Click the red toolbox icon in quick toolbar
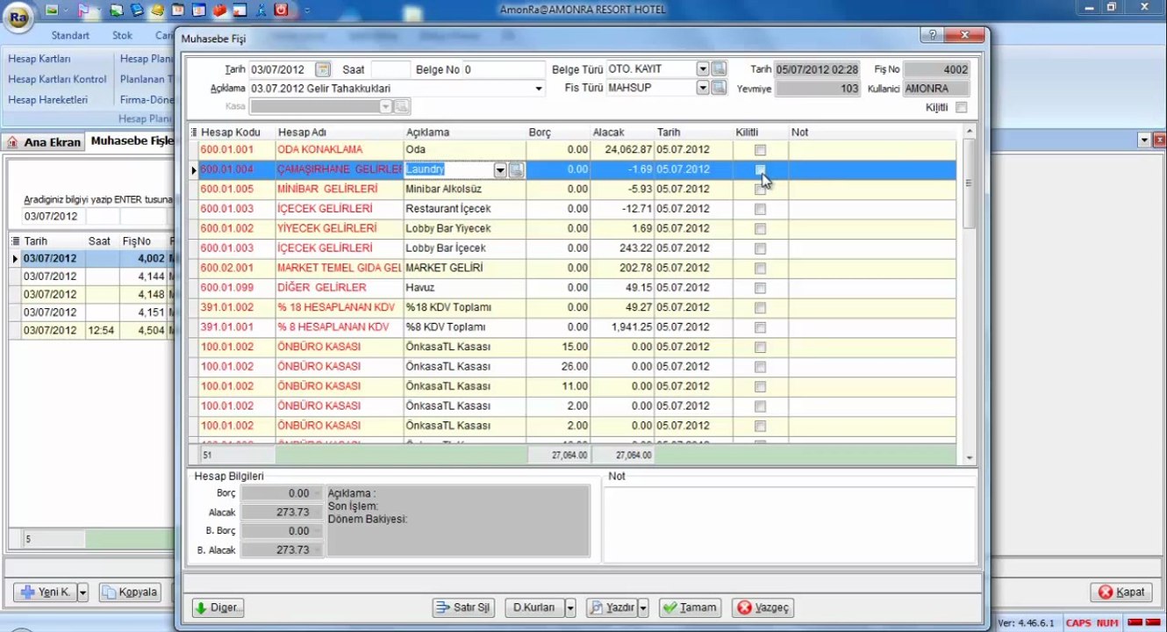This screenshot has height=632, width=1167. point(219,11)
